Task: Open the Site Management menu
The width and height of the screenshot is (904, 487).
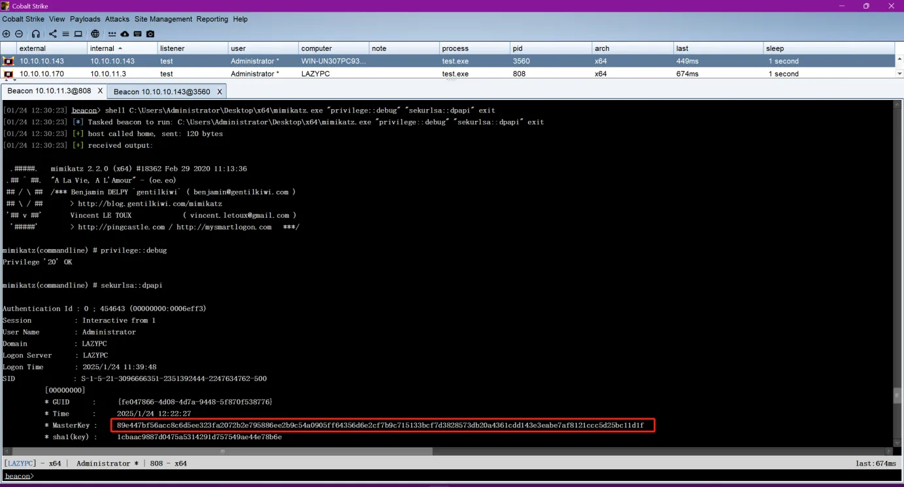Action: click(x=163, y=19)
